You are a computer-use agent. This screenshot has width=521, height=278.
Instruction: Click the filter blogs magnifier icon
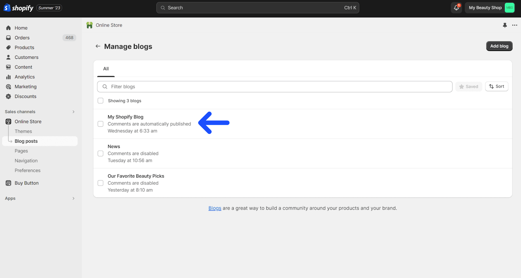coord(105,87)
